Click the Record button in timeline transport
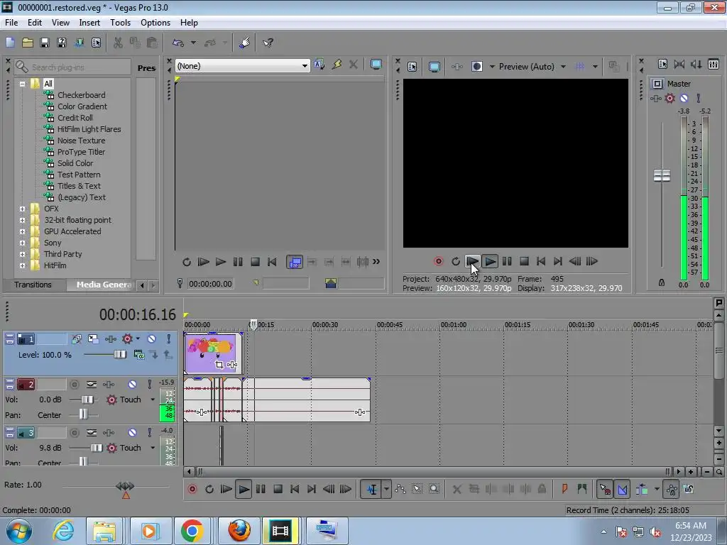 click(x=192, y=489)
